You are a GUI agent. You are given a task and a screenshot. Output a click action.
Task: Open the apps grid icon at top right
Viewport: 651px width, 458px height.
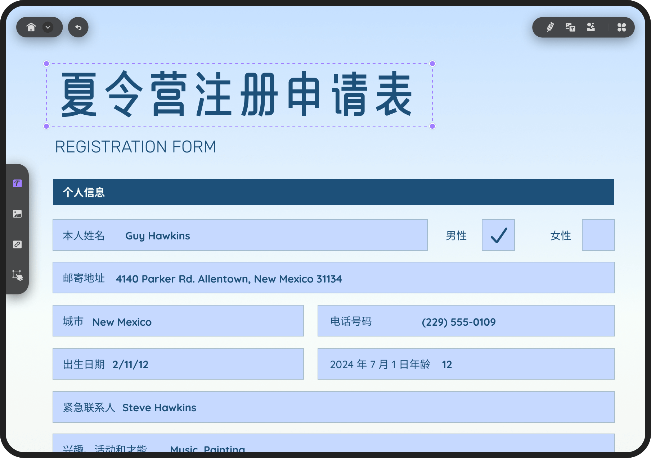click(x=622, y=27)
